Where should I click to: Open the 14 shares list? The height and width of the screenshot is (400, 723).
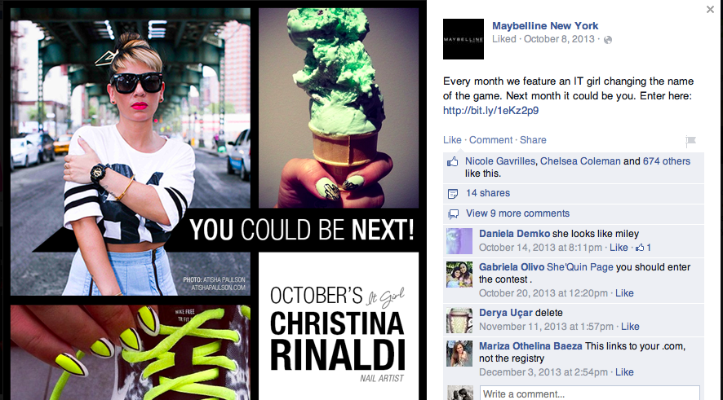click(x=488, y=193)
